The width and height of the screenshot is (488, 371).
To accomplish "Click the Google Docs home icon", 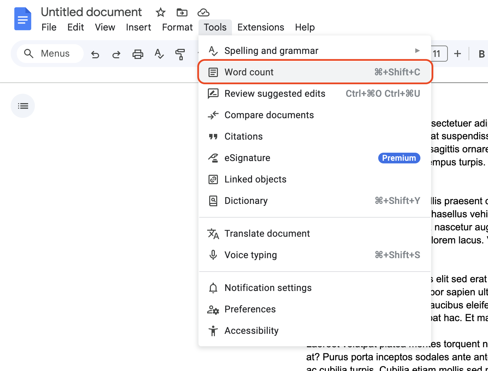I will click(23, 19).
